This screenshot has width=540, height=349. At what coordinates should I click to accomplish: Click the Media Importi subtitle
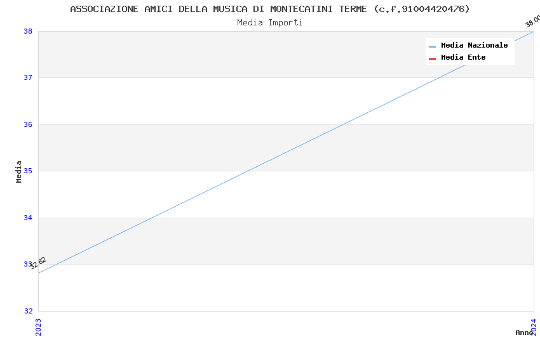270,23
